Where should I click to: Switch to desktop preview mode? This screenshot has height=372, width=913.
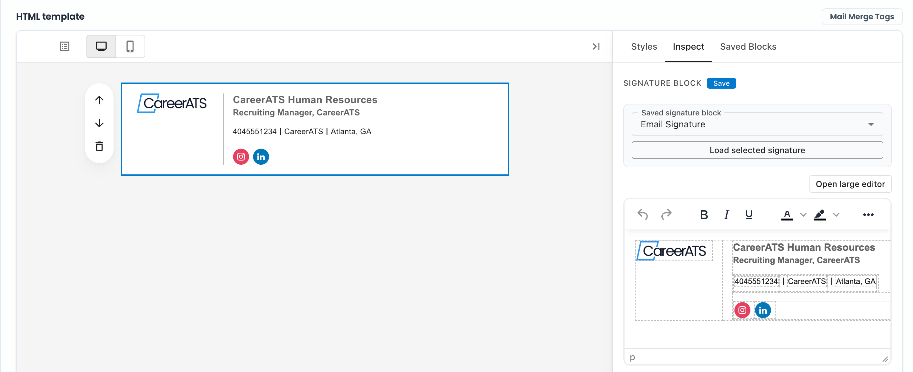tap(101, 46)
